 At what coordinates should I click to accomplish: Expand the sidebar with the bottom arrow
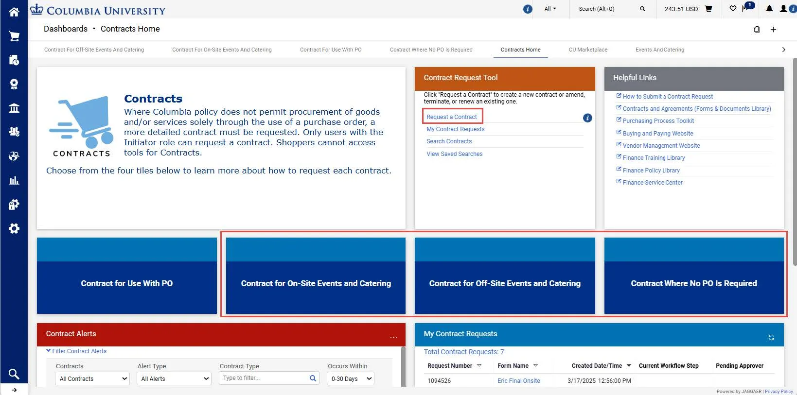coord(14,390)
